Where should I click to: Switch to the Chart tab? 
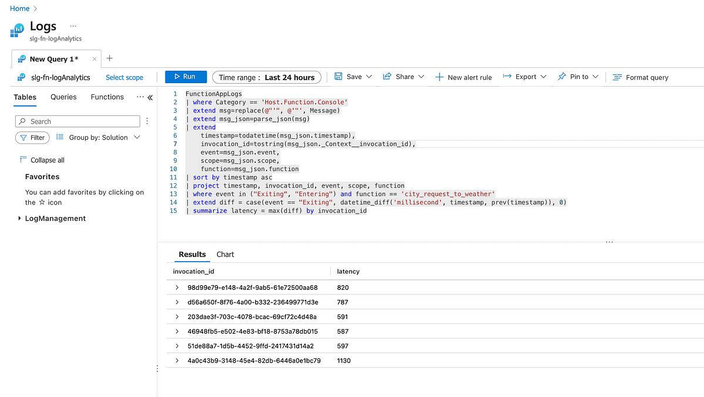(x=225, y=254)
